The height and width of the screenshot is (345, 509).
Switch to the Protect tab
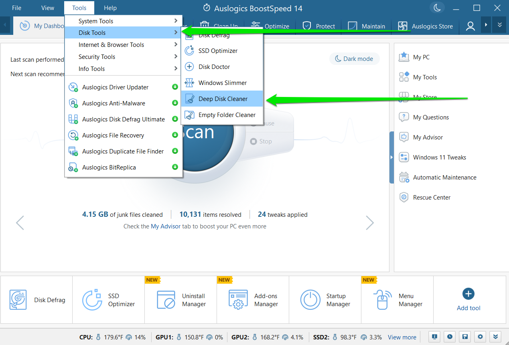pyautogui.click(x=319, y=26)
